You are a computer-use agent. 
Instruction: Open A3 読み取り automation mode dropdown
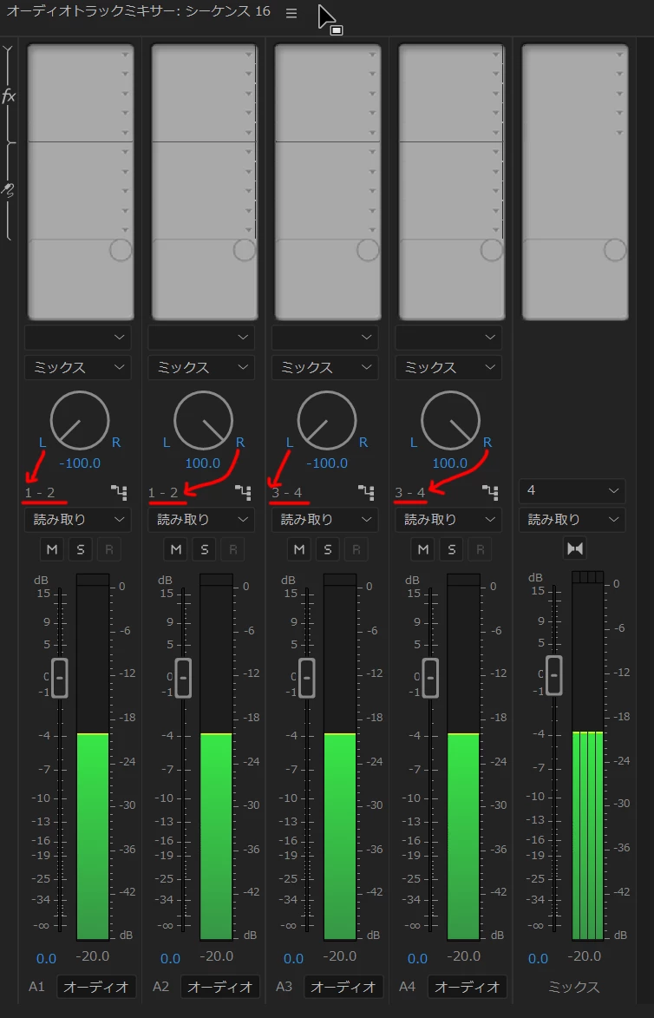coord(325,519)
